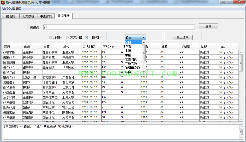This screenshot has width=246, height=142.
Task: Click the results table scroll-down arrow
Action: (241, 119)
